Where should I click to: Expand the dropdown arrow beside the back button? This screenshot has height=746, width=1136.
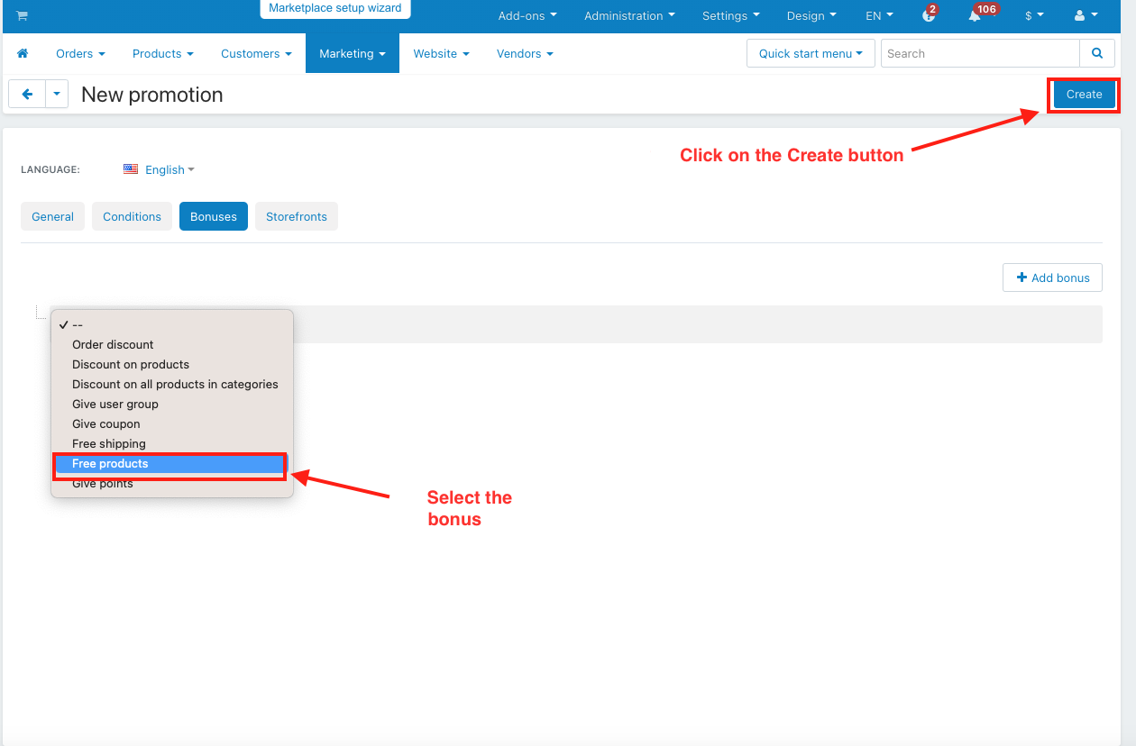click(57, 94)
